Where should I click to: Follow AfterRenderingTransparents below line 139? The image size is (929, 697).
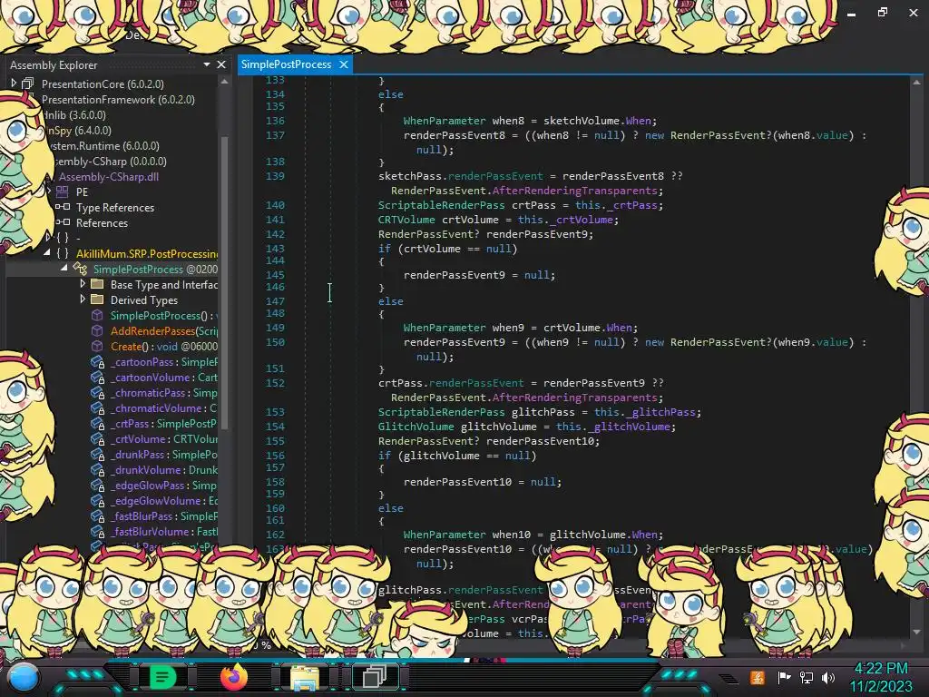[x=574, y=191]
